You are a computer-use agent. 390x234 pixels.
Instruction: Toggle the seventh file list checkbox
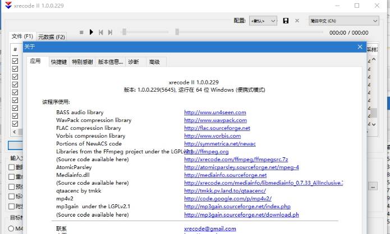pyautogui.click(x=15, y=108)
